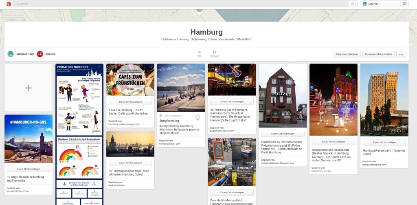Click the Pins verschieben button

(347, 54)
